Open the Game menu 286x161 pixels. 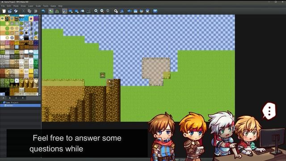53,6
